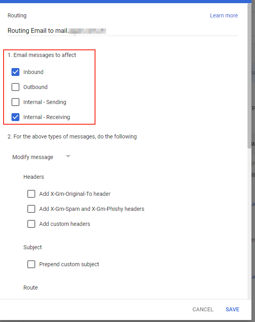This screenshot has height=322, width=255.
Task: Tick the Add custom headers checkbox
Action: [31, 224]
